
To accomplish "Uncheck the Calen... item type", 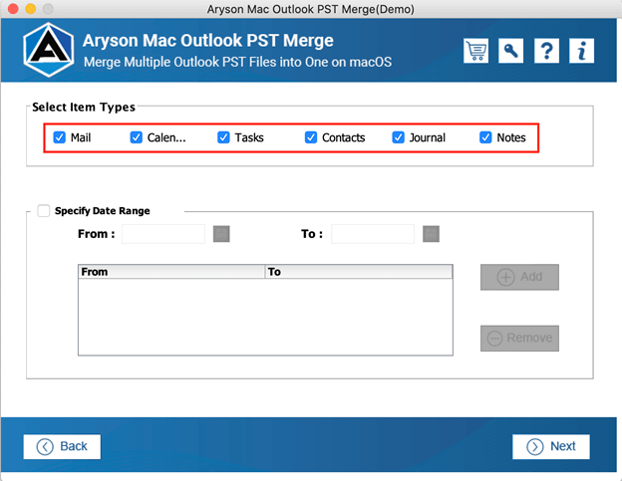I will pos(136,137).
